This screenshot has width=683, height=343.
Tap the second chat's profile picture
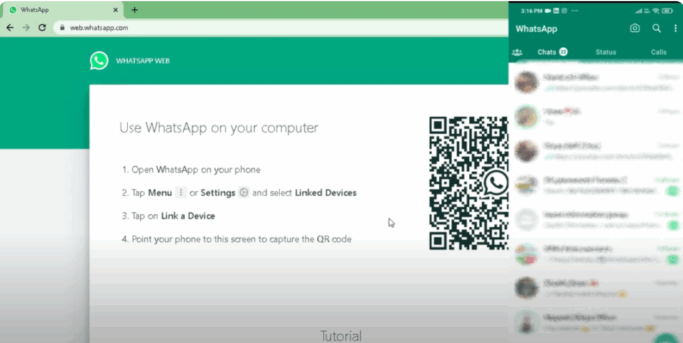point(527,116)
